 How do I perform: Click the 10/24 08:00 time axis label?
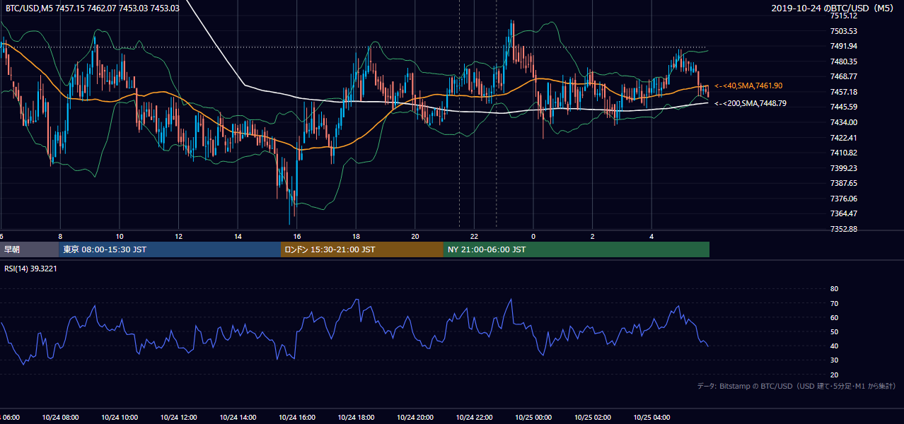coord(61,418)
